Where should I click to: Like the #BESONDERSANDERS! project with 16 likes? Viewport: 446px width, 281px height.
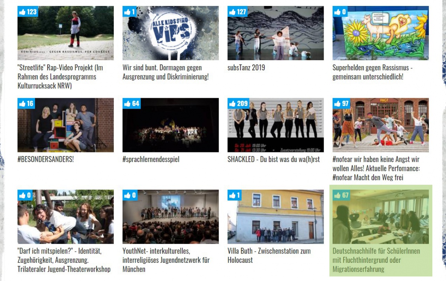(x=26, y=104)
